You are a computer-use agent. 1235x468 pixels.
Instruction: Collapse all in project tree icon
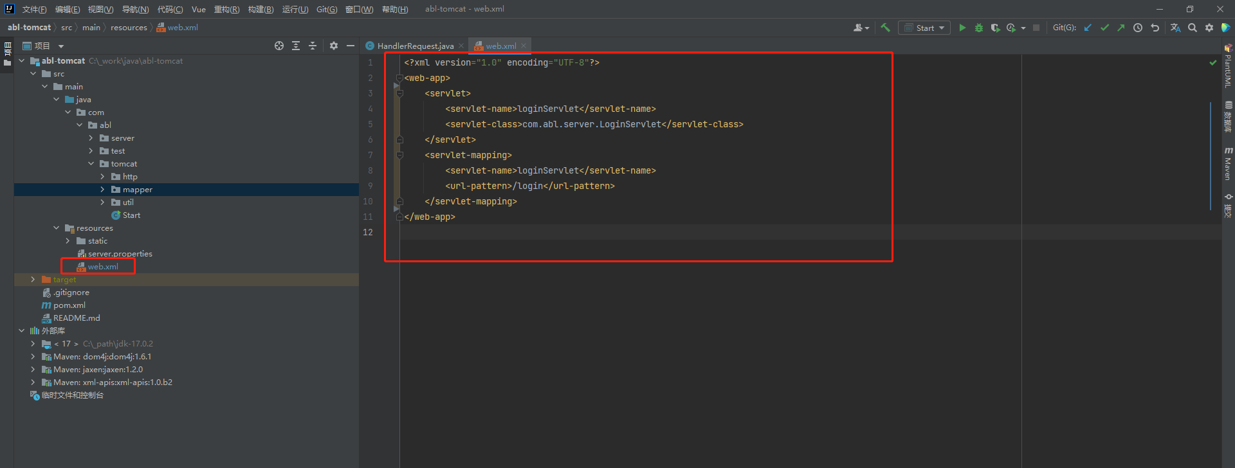(313, 46)
